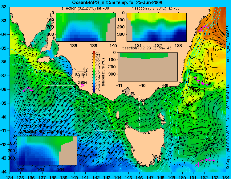Click the magenta drifter track near 151.5E, 37.5S
Viewport: 231px width, 179px height.
201,81
